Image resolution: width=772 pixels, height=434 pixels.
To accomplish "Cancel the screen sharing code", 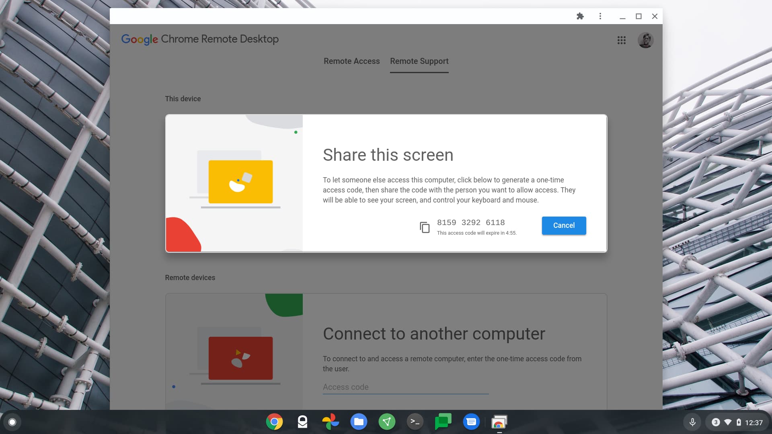I will pos(564,225).
